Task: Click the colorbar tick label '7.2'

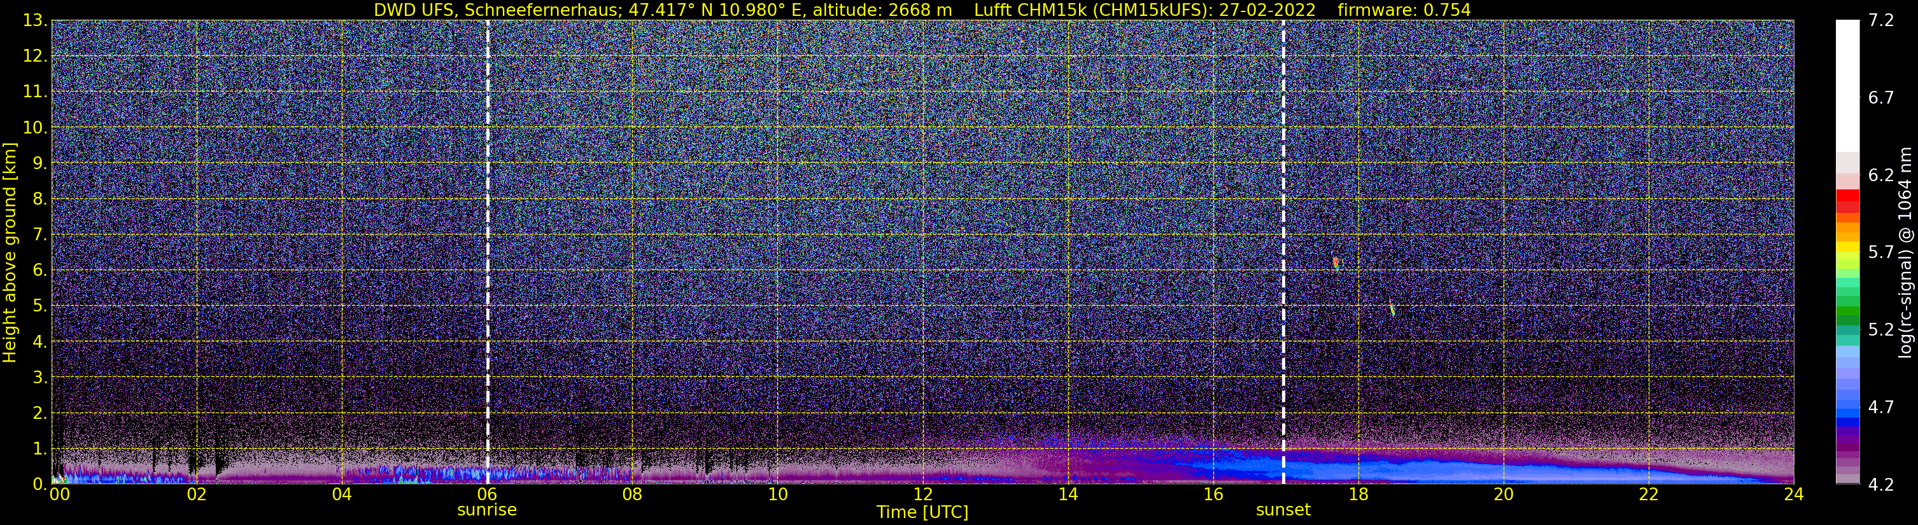Action: (1881, 21)
